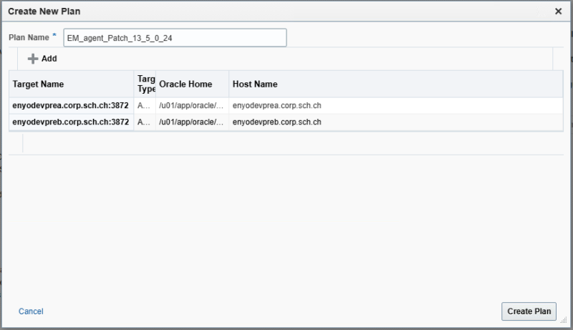Click the Cancel link
The image size is (573, 330).
(x=31, y=311)
